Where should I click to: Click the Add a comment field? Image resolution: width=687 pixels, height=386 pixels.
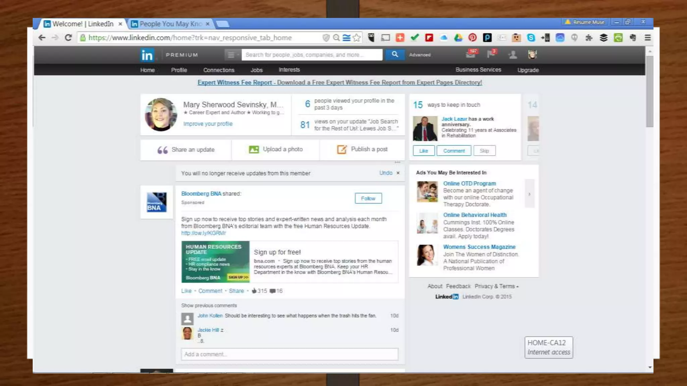point(289,354)
